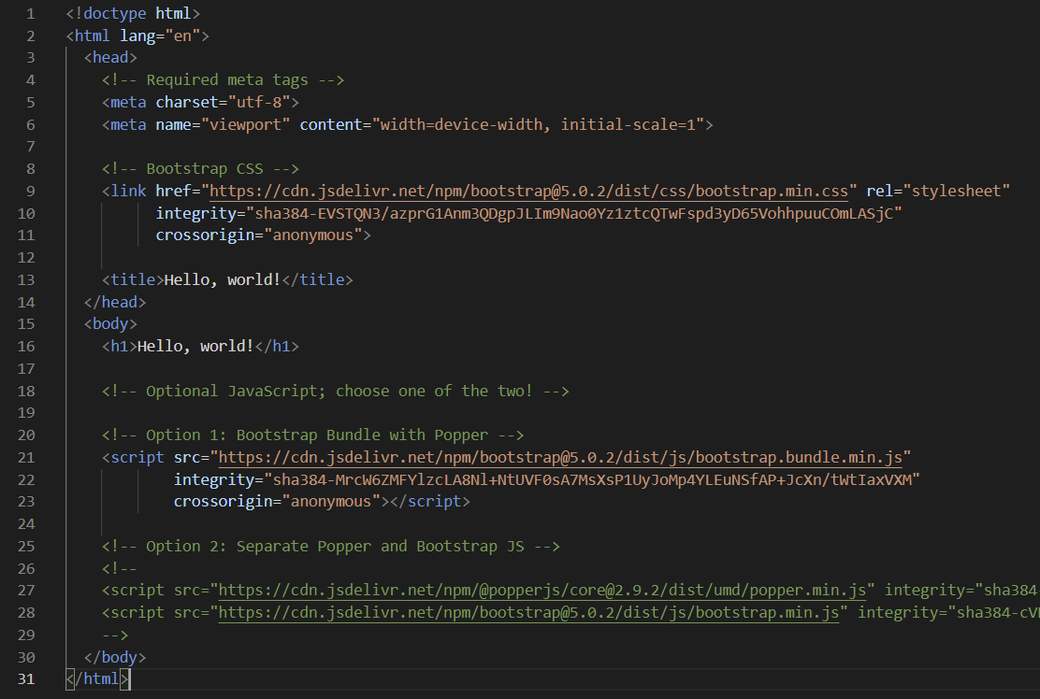Click the "Required meta tags" comment
1040x699 pixels.
[224, 80]
